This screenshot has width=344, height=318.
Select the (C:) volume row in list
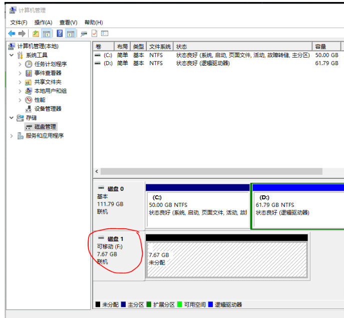click(x=218, y=55)
